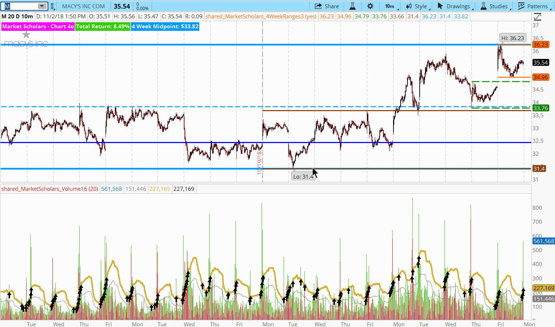Click the C: 35.54 close value
This screenshot has height=327, width=555.
point(172,16)
